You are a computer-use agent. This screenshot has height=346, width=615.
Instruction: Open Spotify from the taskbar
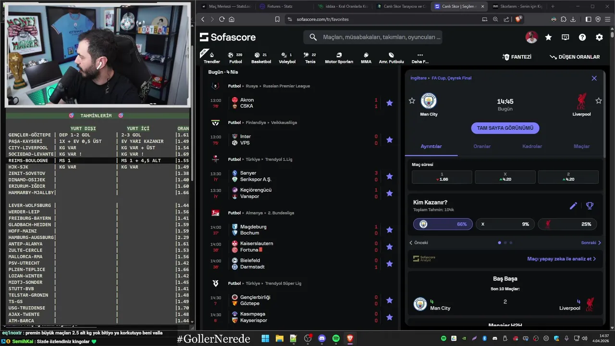coord(336,339)
